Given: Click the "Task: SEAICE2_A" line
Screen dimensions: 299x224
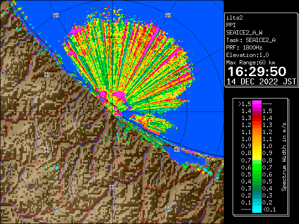Looking at the screenshot, I should click(251, 40).
